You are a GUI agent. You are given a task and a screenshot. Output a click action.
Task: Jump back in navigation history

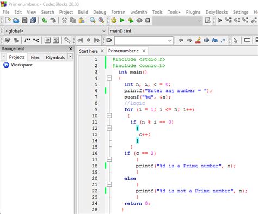point(80,40)
